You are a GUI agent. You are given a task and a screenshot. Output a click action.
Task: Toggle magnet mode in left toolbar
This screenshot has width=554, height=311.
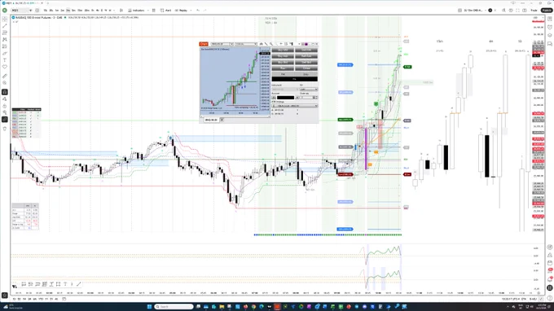[x=5, y=92]
